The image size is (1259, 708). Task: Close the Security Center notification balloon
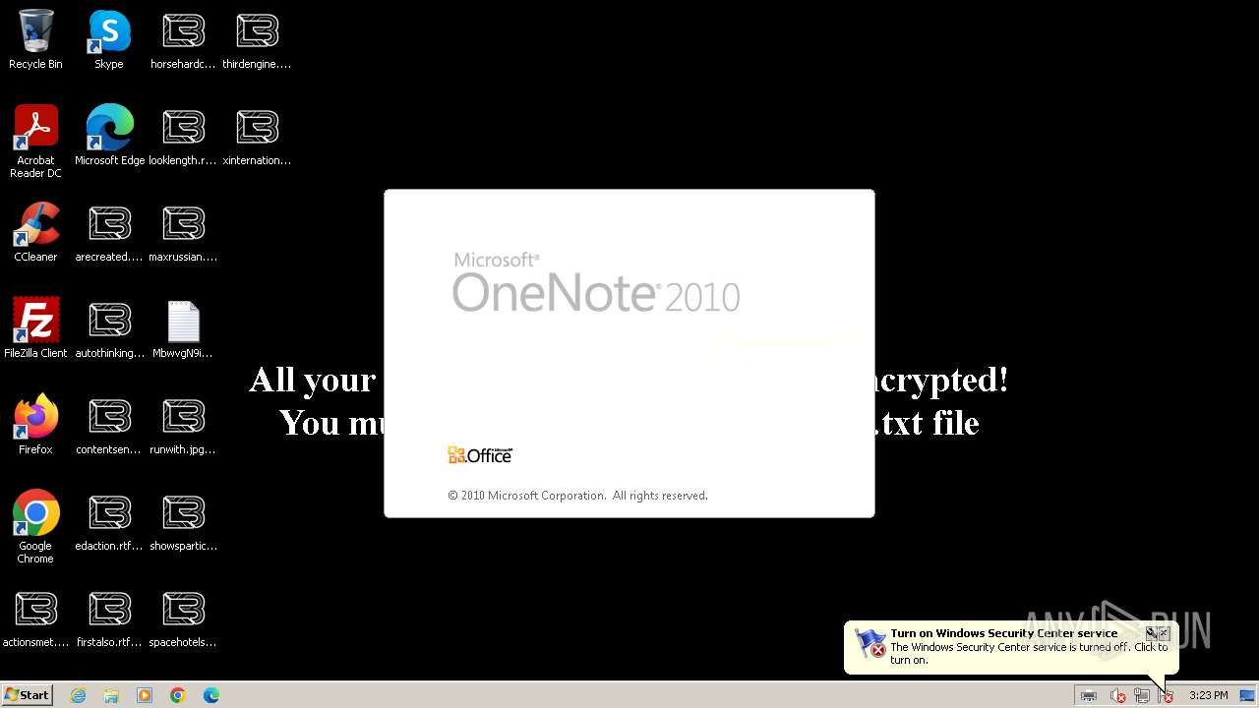tap(1165, 633)
